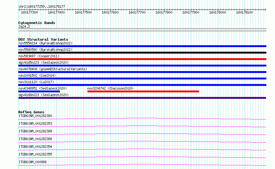Open the nsv3111120 (Lu2017) variant label
The height and width of the screenshot is (169, 275).
[x=36, y=82]
